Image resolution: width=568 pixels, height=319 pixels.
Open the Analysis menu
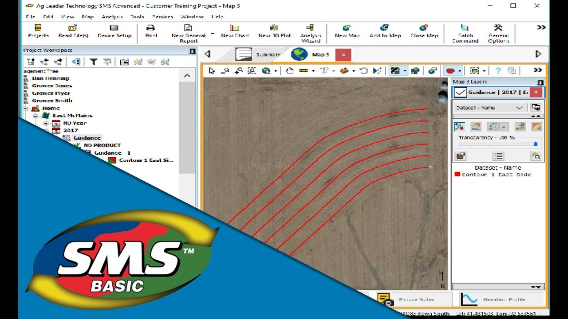(112, 17)
